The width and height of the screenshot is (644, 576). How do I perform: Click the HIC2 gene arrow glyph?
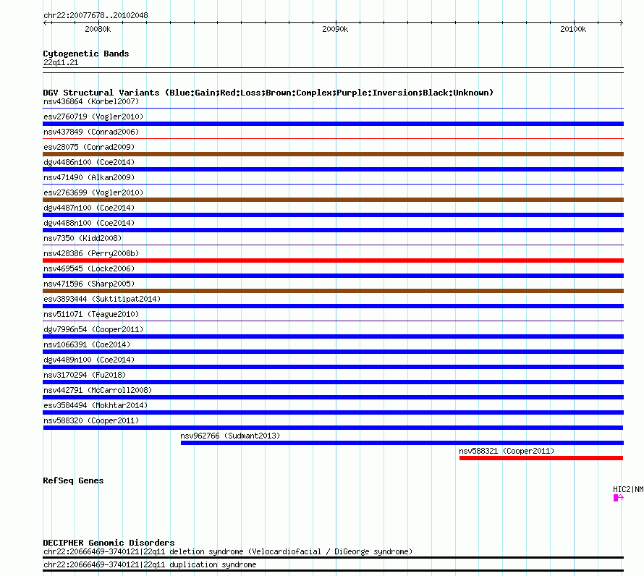pyautogui.click(x=619, y=498)
